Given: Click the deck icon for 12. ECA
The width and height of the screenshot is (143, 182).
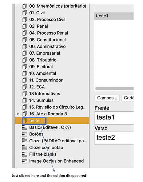Looking at the screenshot, I should [x=24, y=87].
